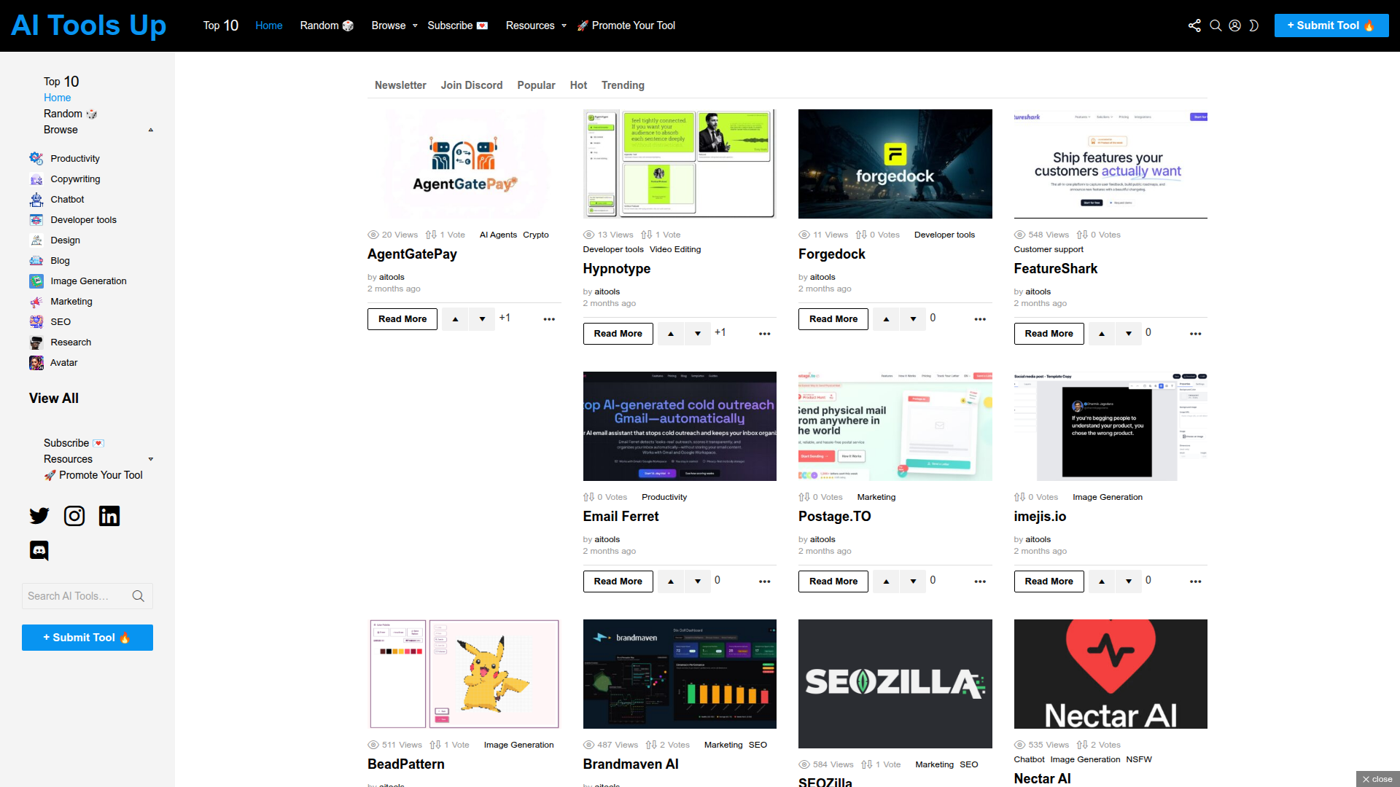
Task: Open the Crypto tag on AgentGatePay
Action: click(536, 235)
